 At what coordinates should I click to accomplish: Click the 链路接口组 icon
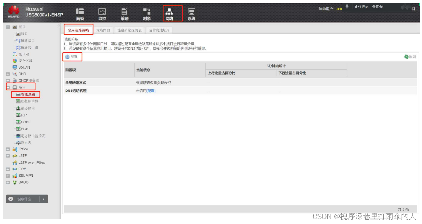(18, 48)
